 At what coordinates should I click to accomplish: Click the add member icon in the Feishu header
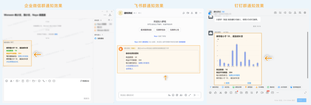point(192,13)
